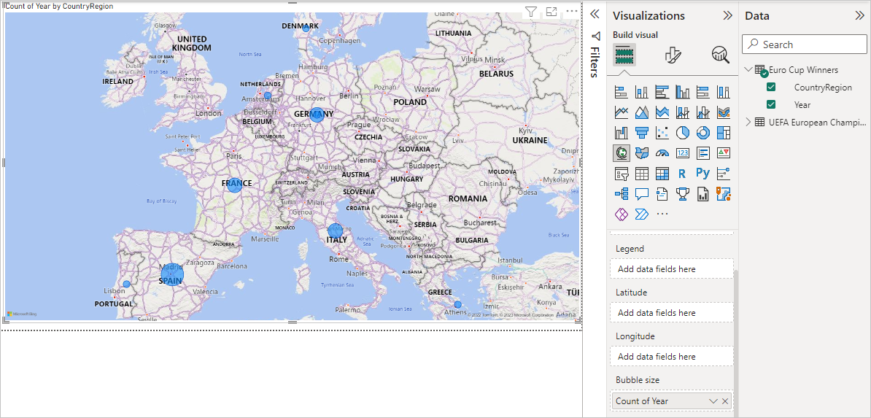Pick the gauge visualization icon
871x418 pixels.
click(x=662, y=153)
